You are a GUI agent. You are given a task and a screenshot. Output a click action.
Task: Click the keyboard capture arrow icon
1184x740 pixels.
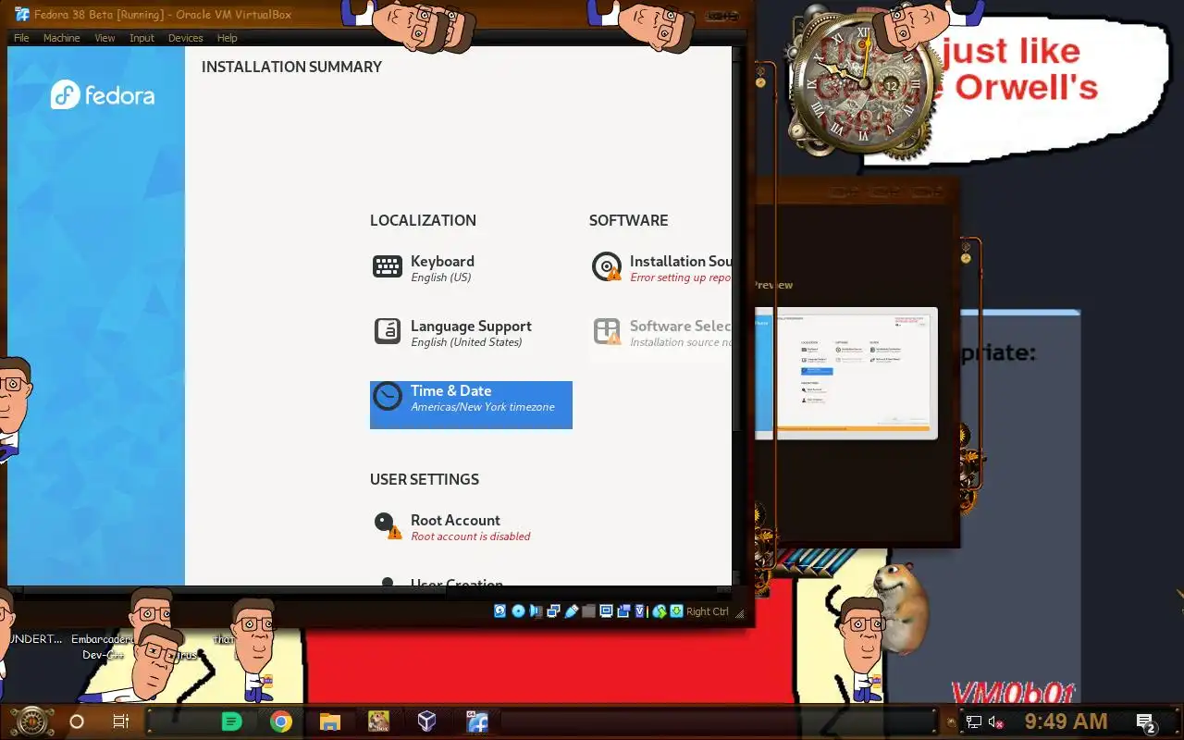(676, 610)
